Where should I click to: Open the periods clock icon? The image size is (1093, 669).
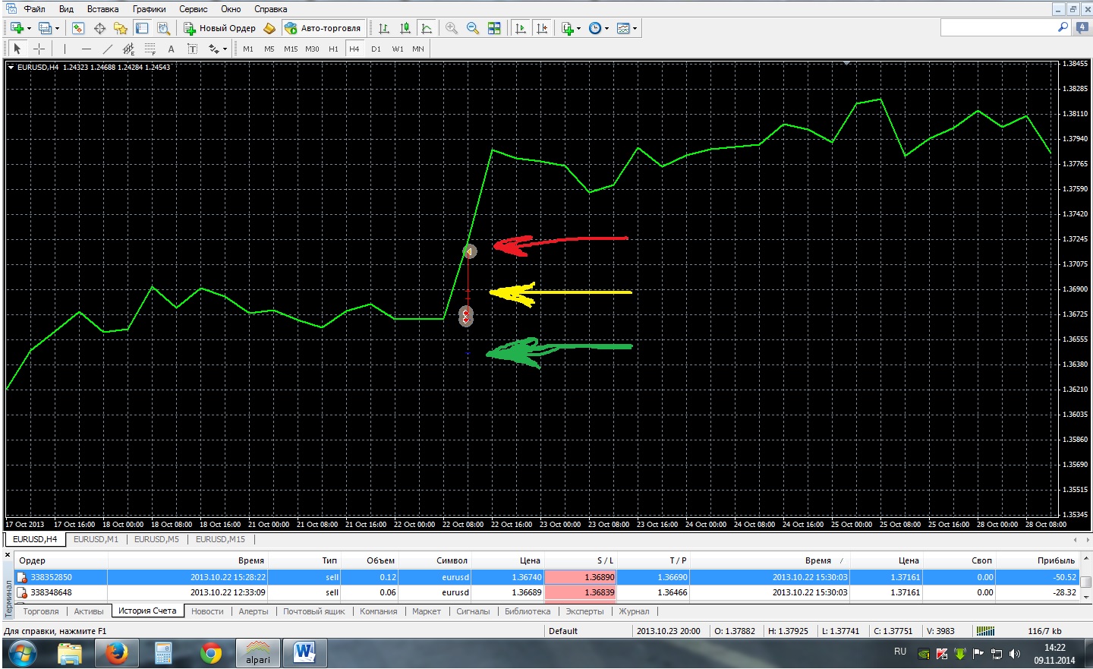pyautogui.click(x=595, y=28)
